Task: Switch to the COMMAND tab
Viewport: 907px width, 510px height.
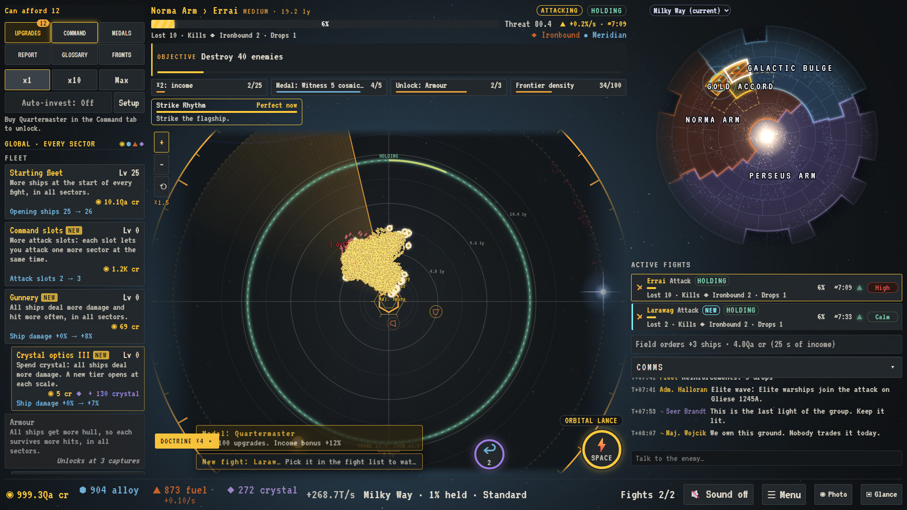Action: [x=75, y=33]
